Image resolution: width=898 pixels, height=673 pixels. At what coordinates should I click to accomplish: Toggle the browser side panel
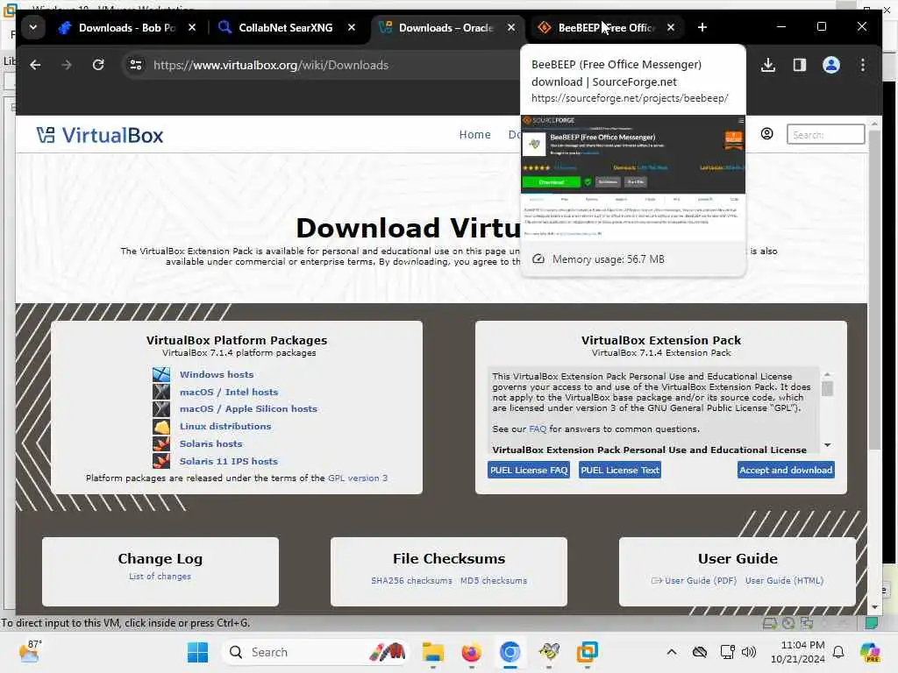(800, 65)
